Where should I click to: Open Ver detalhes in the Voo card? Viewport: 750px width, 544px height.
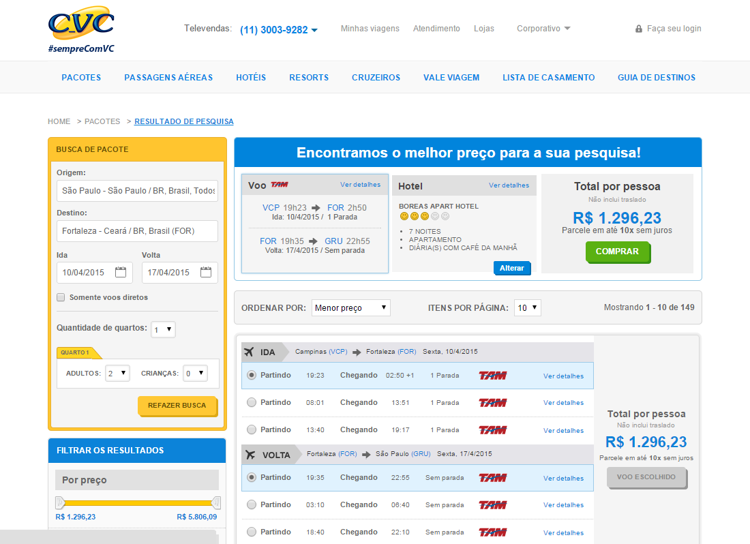360,185
